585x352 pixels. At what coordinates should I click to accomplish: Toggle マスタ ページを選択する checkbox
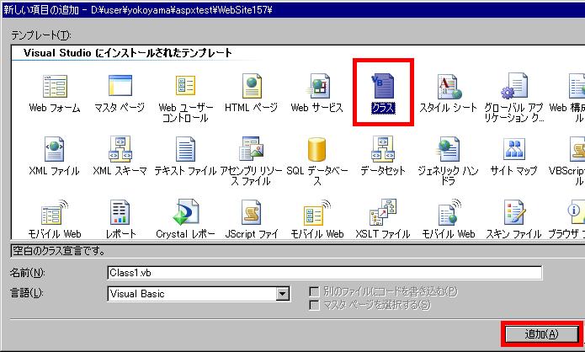click(x=315, y=305)
